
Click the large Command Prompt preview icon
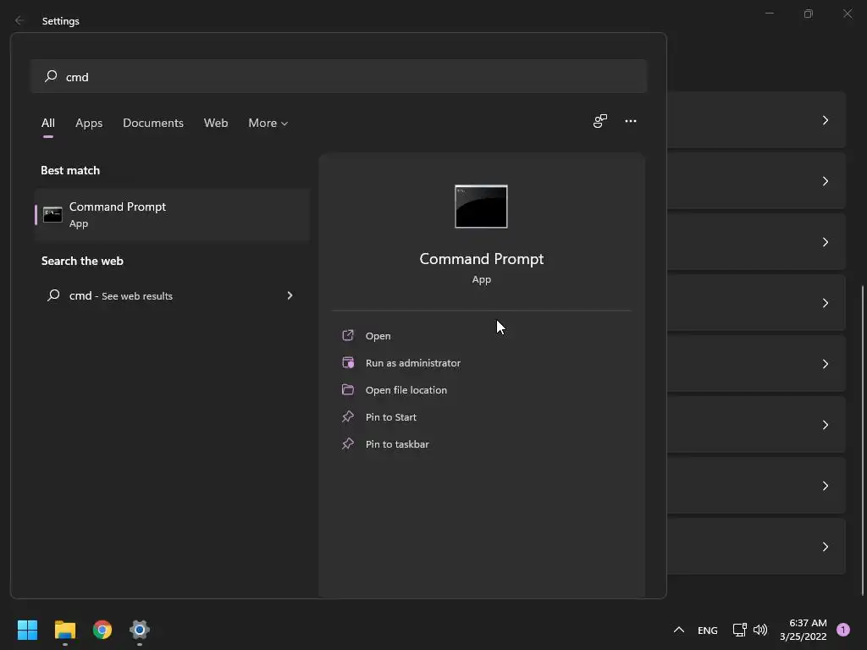481,207
